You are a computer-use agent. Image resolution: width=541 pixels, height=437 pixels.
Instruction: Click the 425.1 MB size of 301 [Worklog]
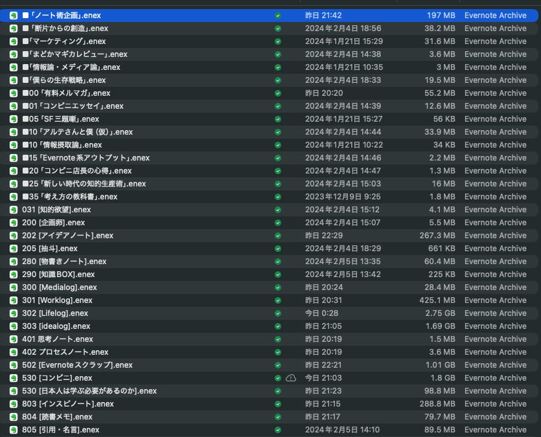click(437, 300)
